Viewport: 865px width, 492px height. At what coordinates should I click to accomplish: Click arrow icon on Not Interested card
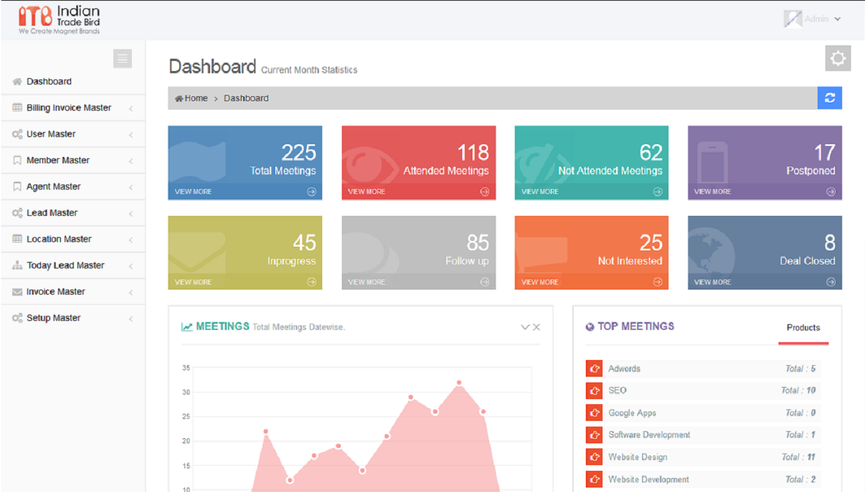658,282
